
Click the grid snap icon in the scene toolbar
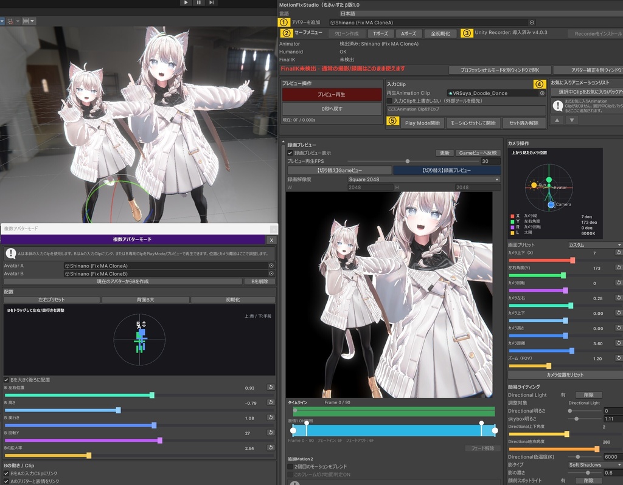click(x=10, y=21)
